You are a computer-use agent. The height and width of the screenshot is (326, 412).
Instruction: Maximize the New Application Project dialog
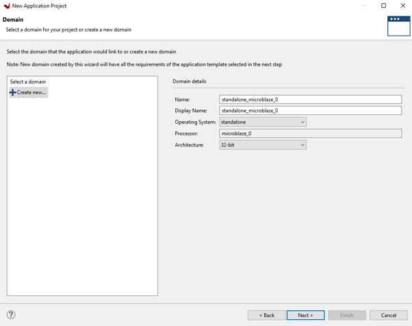pos(383,5)
